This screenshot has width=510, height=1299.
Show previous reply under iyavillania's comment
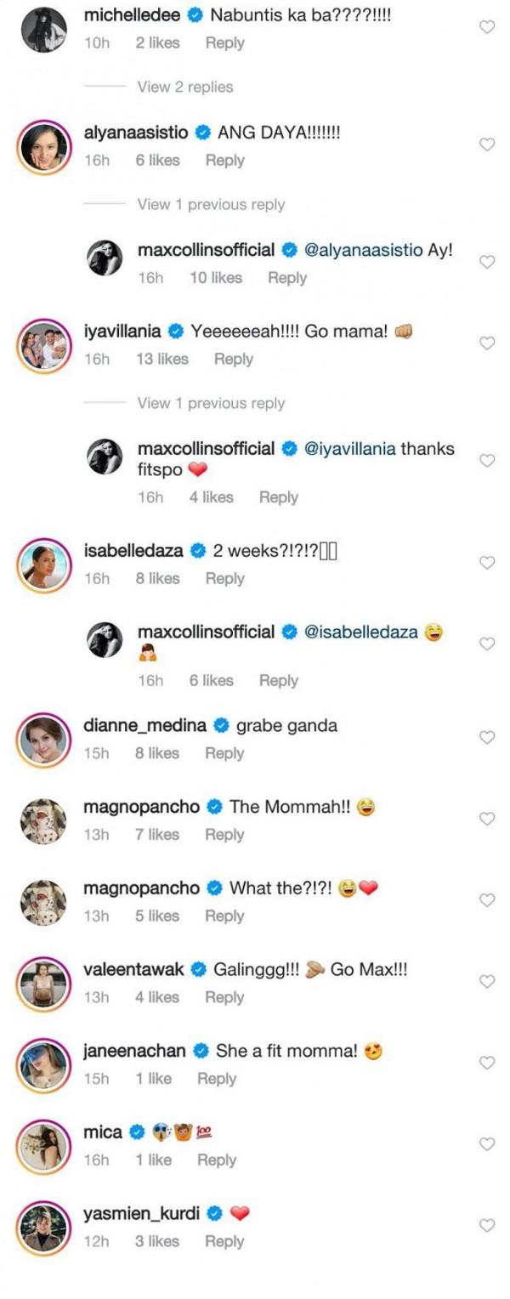point(211,403)
